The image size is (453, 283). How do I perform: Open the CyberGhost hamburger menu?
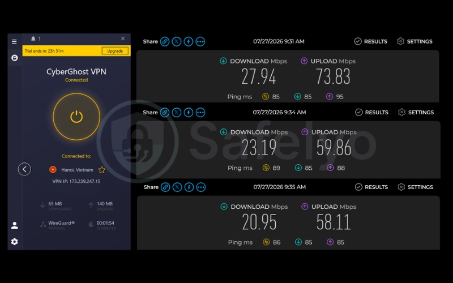point(14,41)
